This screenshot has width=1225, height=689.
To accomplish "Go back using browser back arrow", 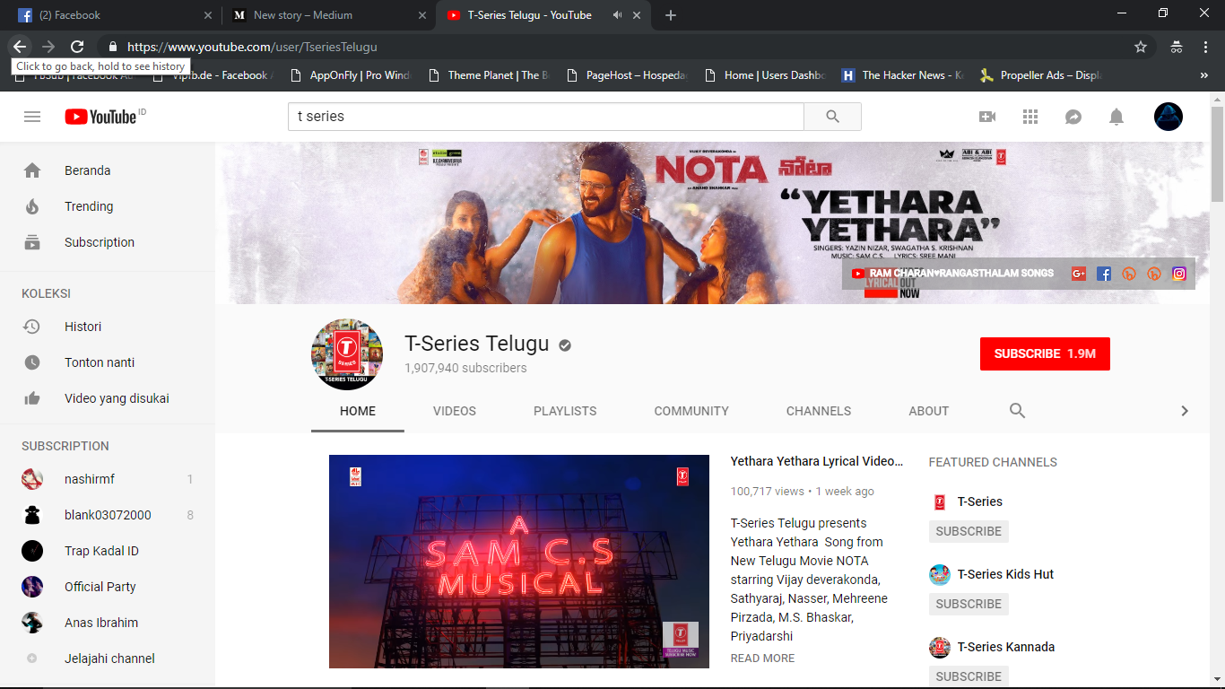I will 20,47.
